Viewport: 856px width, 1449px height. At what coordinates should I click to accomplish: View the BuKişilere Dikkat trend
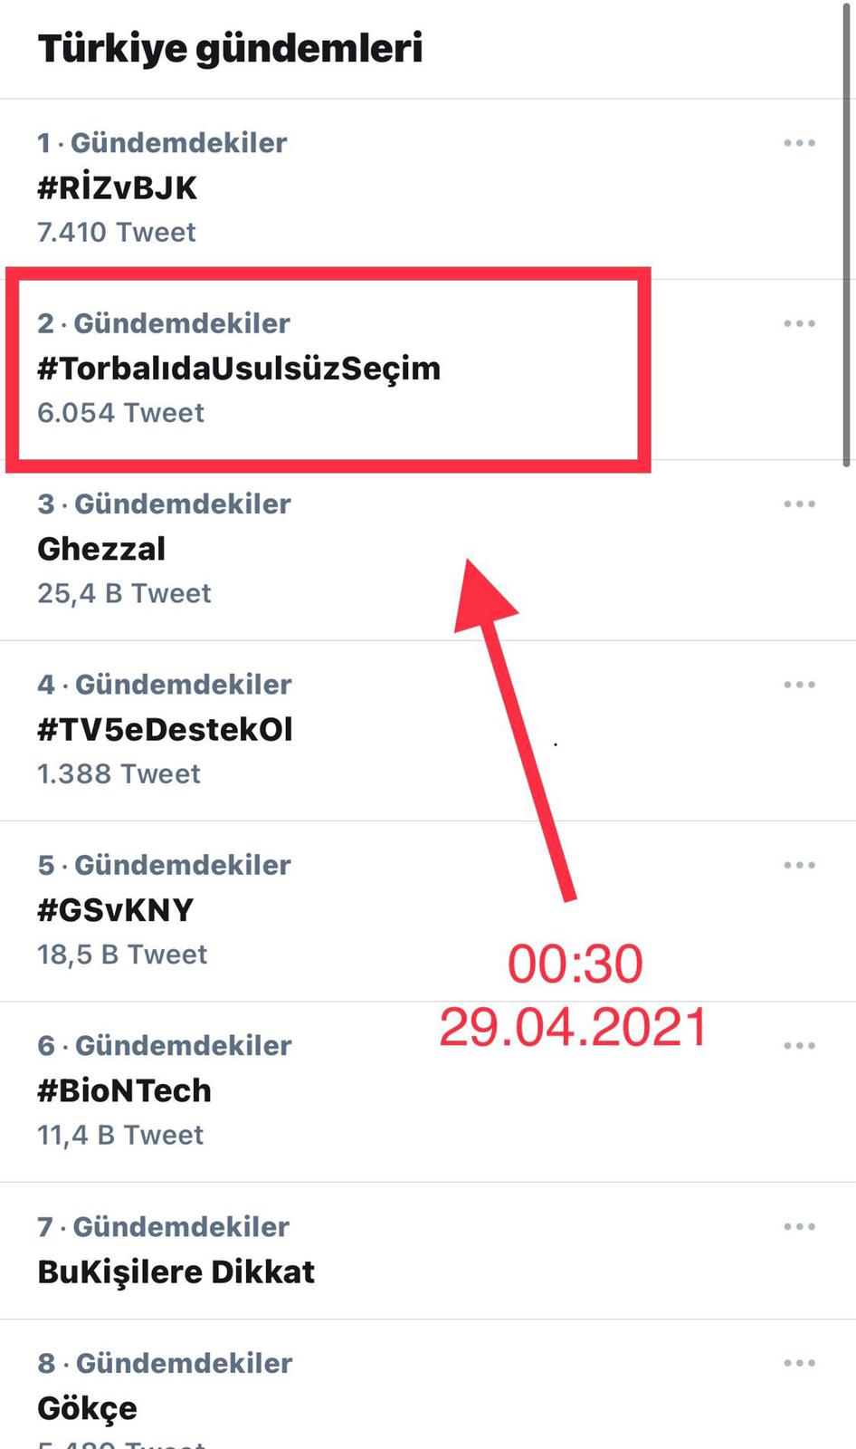point(176,1271)
